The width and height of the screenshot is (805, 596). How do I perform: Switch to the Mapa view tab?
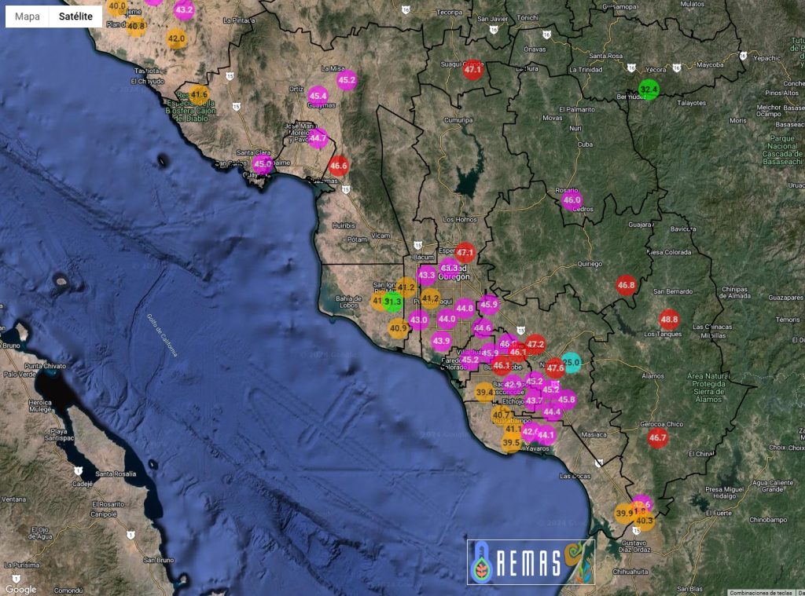point(28,16)
